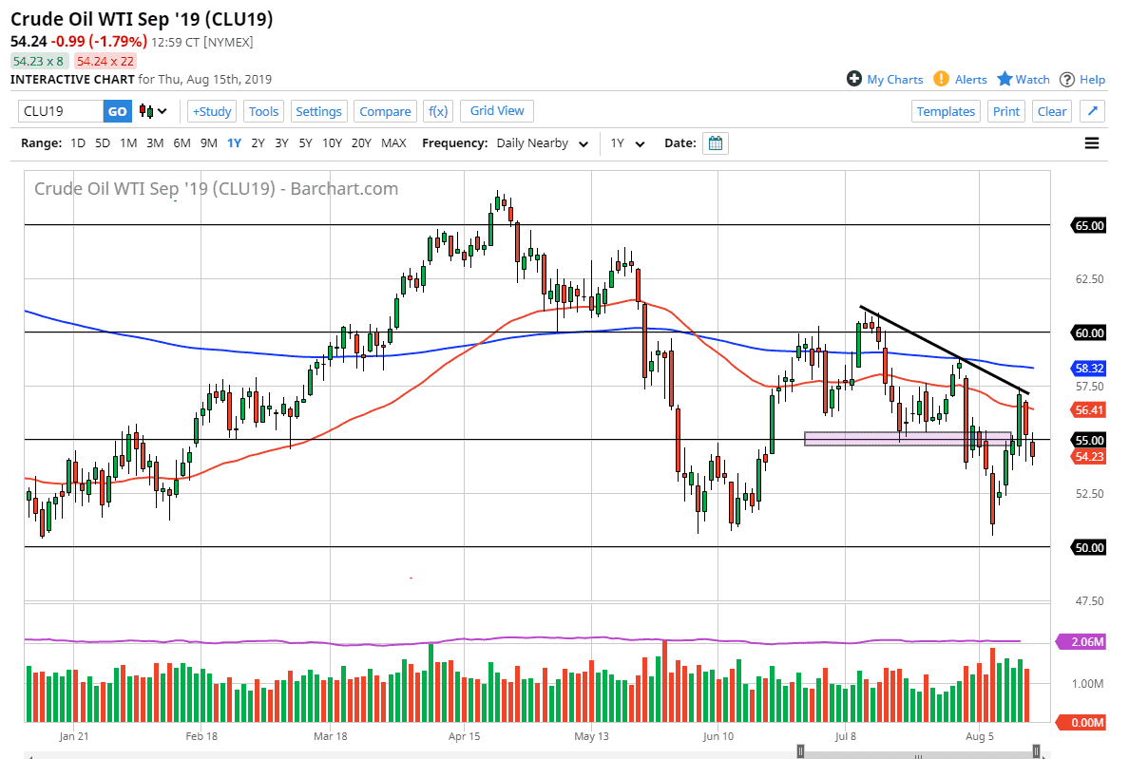Open Help via the question-mark icon
Image resolution: width=1129 pixels, height=759 pixels.
click(1067, 80)
